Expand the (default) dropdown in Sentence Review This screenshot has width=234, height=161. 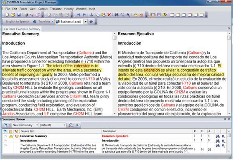pyautogui.click(x=53, y=125)
